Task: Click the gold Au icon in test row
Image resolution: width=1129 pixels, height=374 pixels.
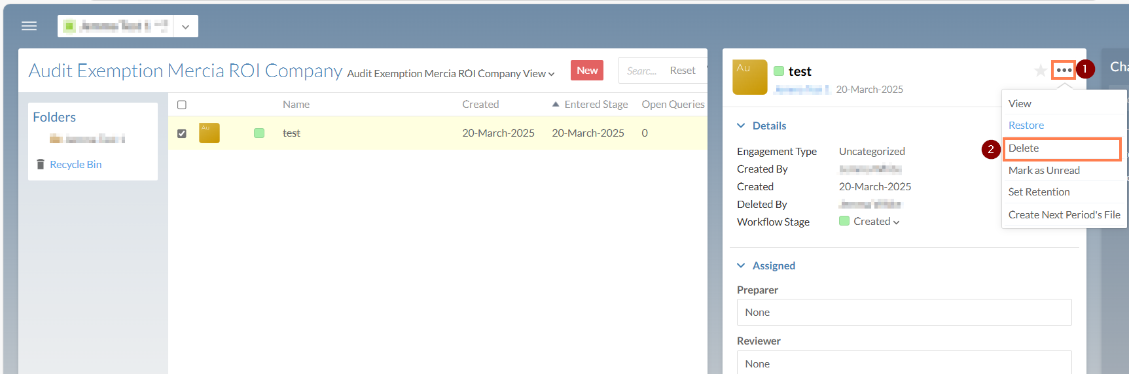Action: [x=209, y=133]
